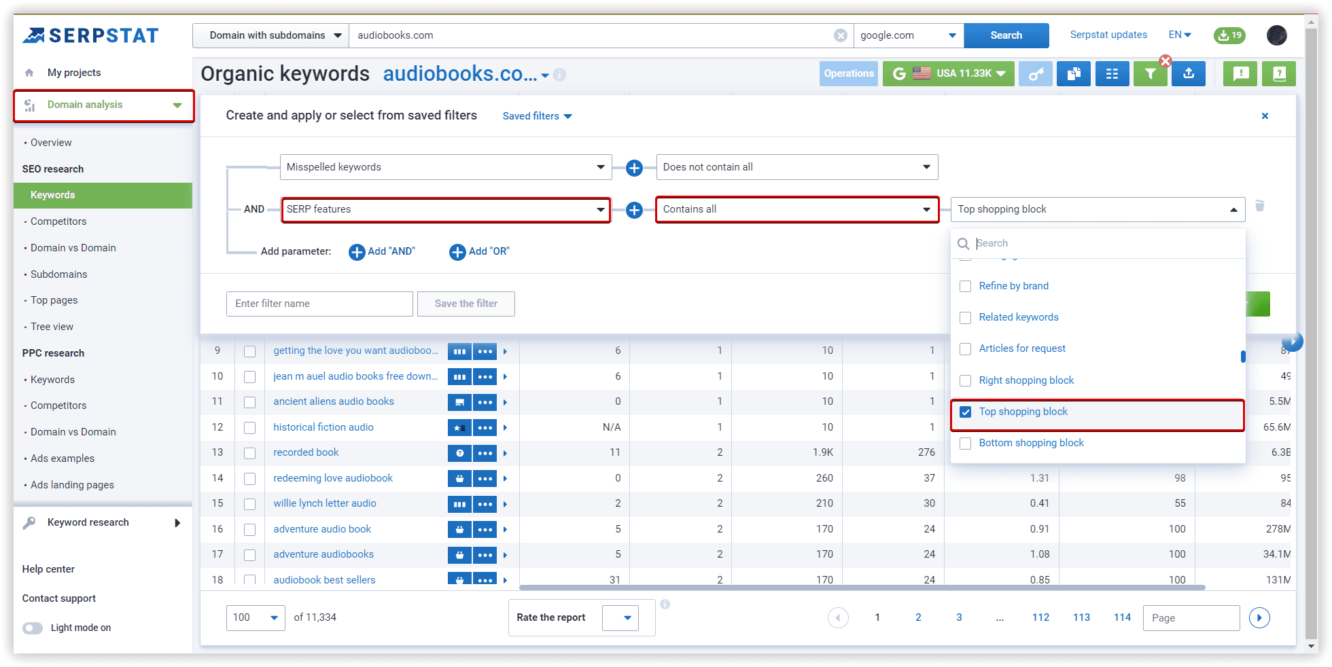This screenshot has height=667, width=1332.
Task: Select the row checkbox for willie lynch letter audio
Action: [x=249, y=504]
